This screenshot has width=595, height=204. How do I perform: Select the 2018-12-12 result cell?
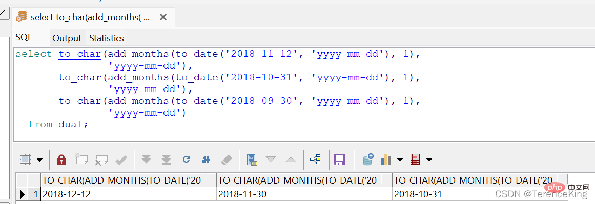128,194
